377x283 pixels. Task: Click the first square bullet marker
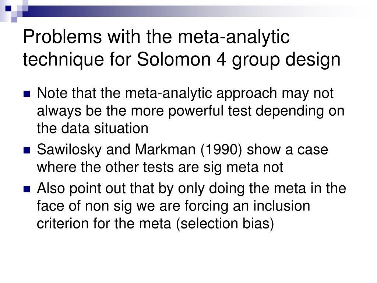point(27,94)
